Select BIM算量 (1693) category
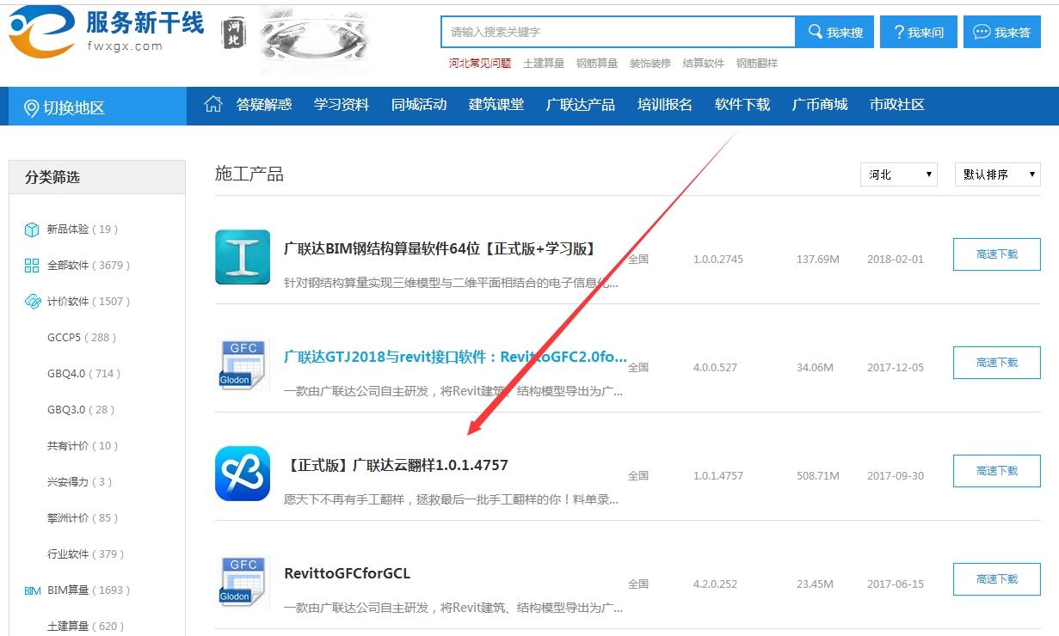The height and width of the screenshot is (636, 1059). coord(89,590)
